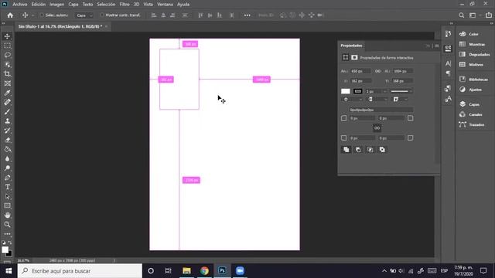Open the stroke line join dropdown
Screen dimensions: 495x278
(401, 100)
